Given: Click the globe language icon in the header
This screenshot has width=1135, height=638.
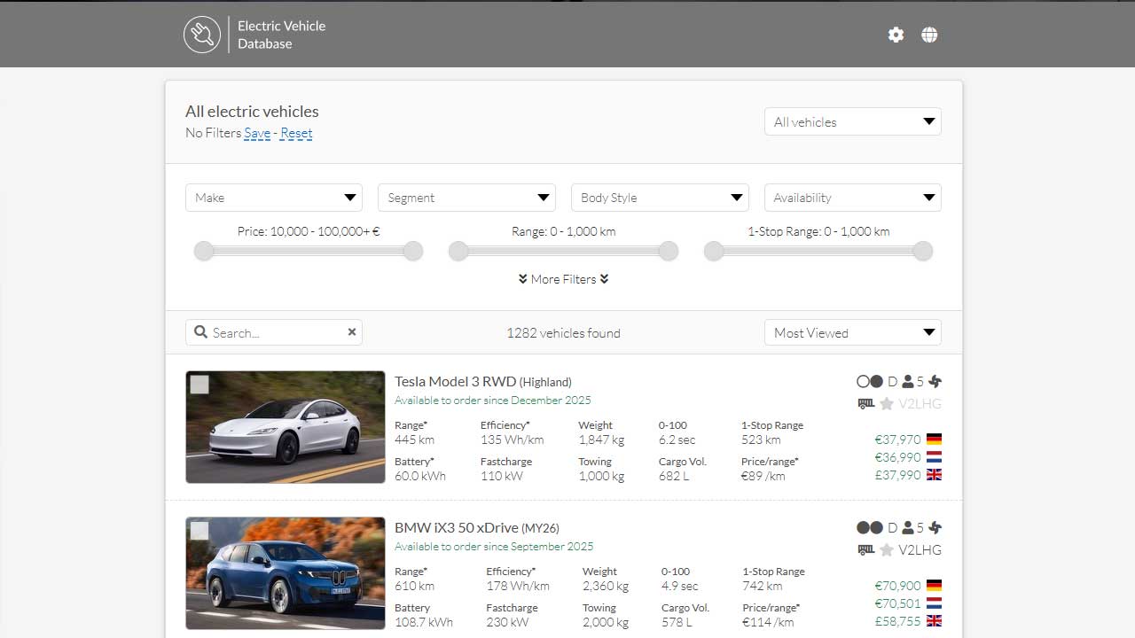Looking at the screenshot, I should (x=929, y=35).
